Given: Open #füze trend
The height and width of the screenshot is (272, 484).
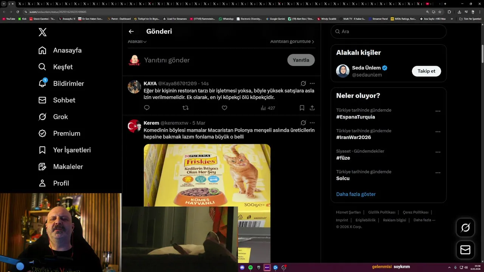Looking at the screenshot, I should click(343, 158).
